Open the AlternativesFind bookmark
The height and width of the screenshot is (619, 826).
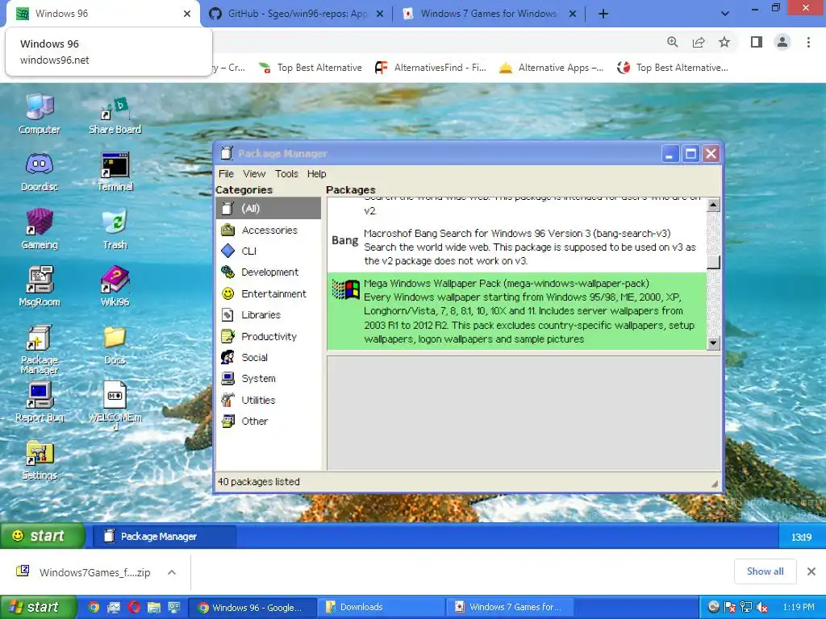(x=431, y=68)
